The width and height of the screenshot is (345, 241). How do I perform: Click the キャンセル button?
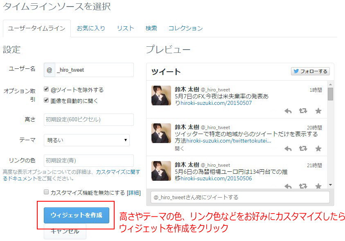click(65, 231)
